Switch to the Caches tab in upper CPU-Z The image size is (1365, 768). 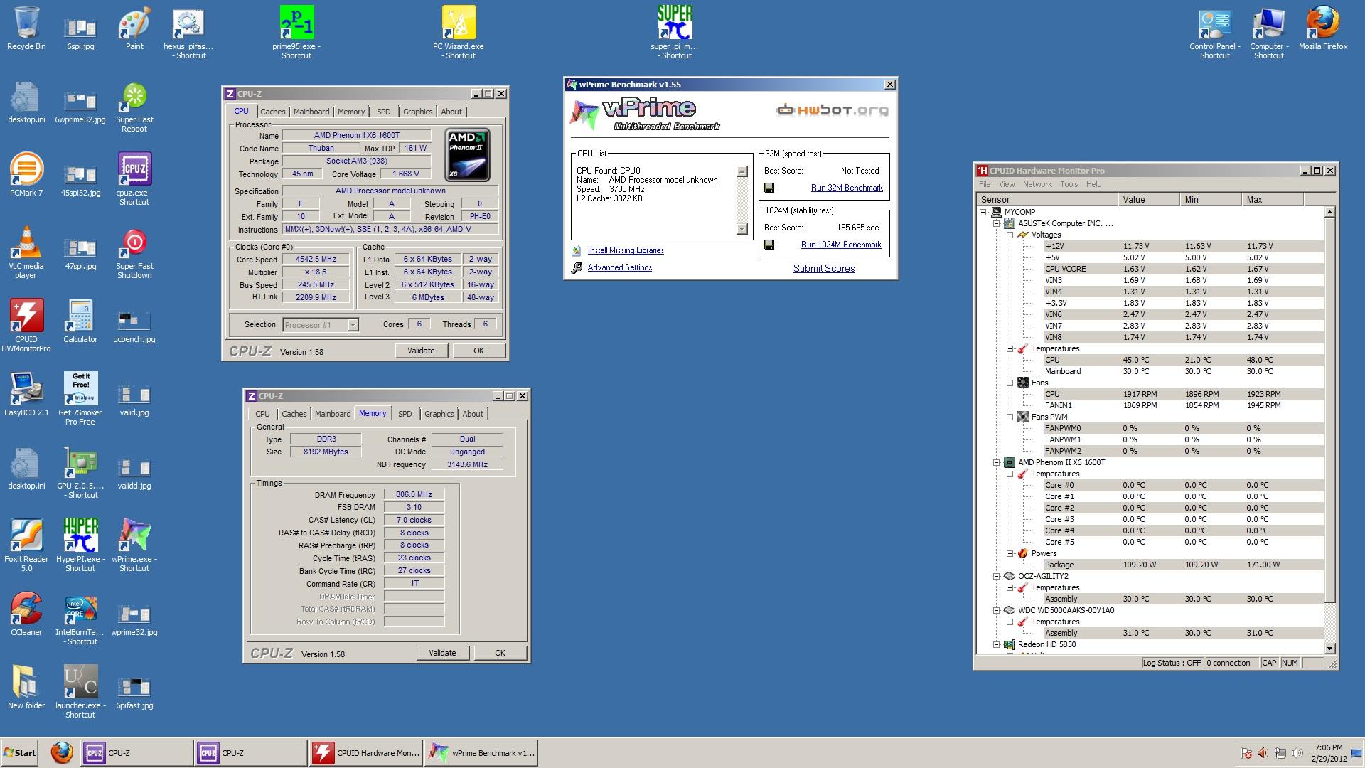(x=272, y=112)
